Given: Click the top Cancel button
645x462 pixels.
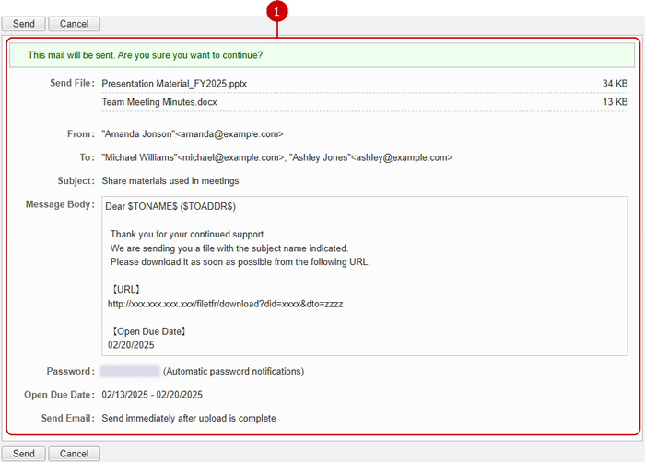Looking at the screenshot, I should point(74,24).
